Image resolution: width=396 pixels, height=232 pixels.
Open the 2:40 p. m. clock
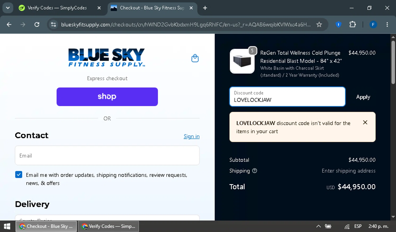(x=378, y=226)
